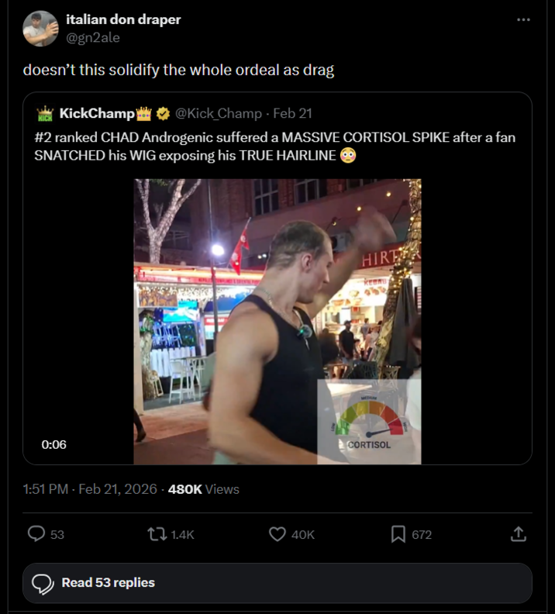Open the share tweet icon
Viewport: 555px width, 614px height.
click(x=519, y=534)
